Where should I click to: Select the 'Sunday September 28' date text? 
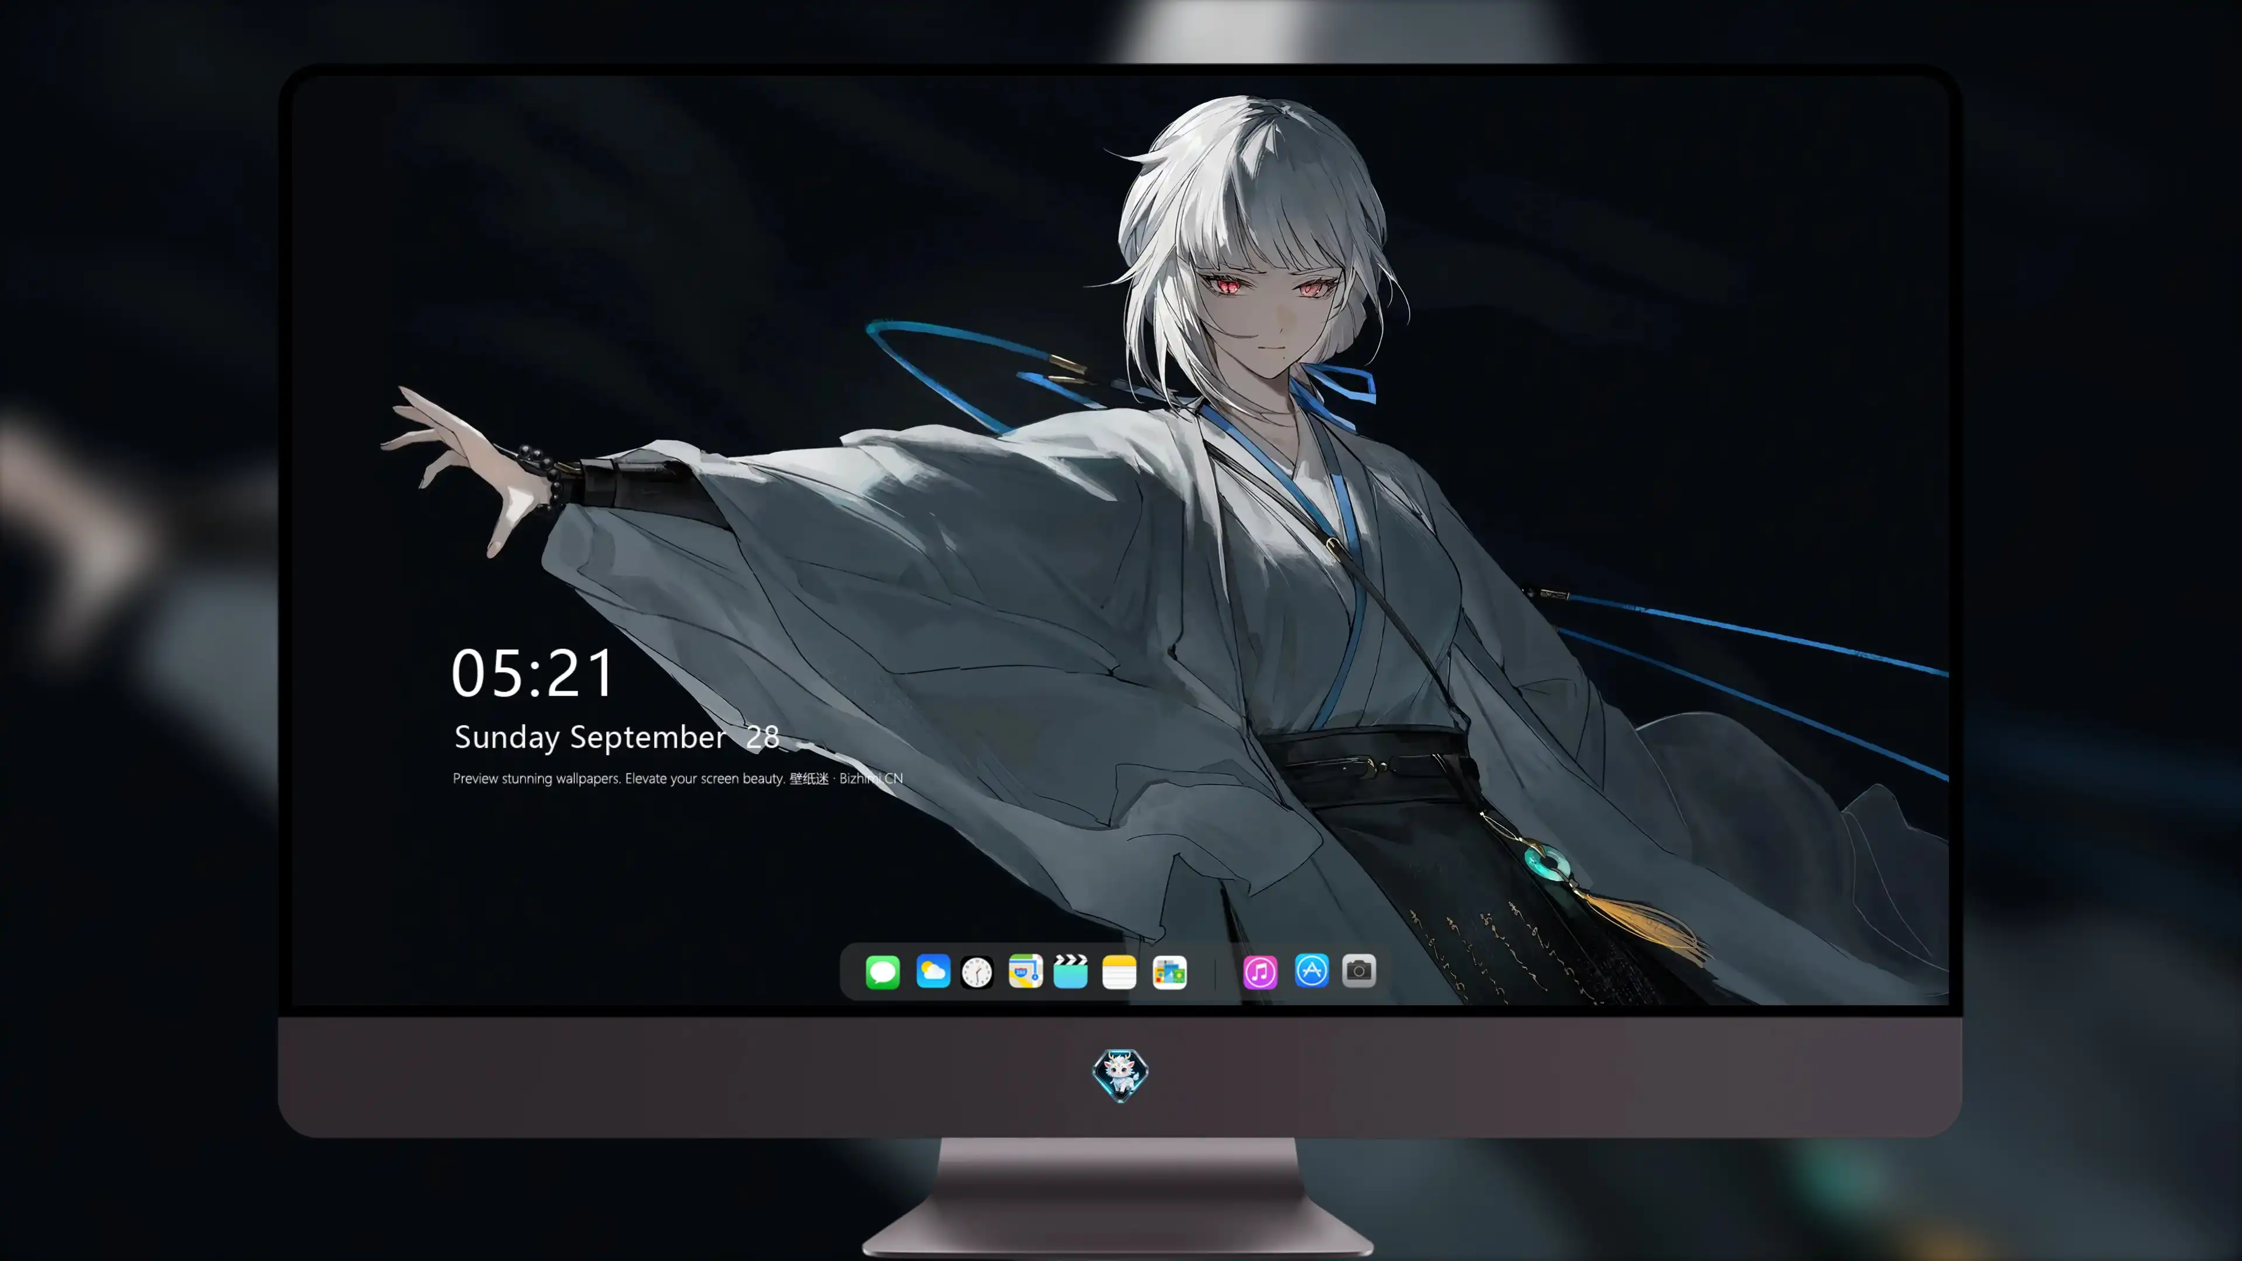coord(617,737)
